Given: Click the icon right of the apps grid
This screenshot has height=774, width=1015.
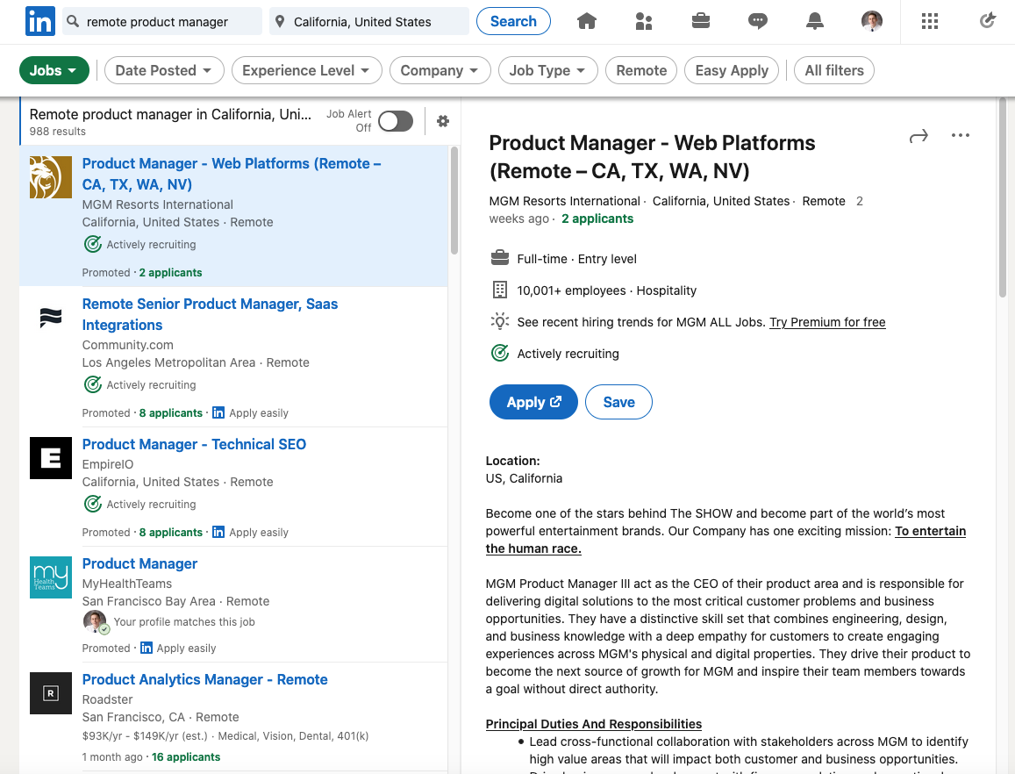Looking at the screenshot, I should [x=987, y=21].
